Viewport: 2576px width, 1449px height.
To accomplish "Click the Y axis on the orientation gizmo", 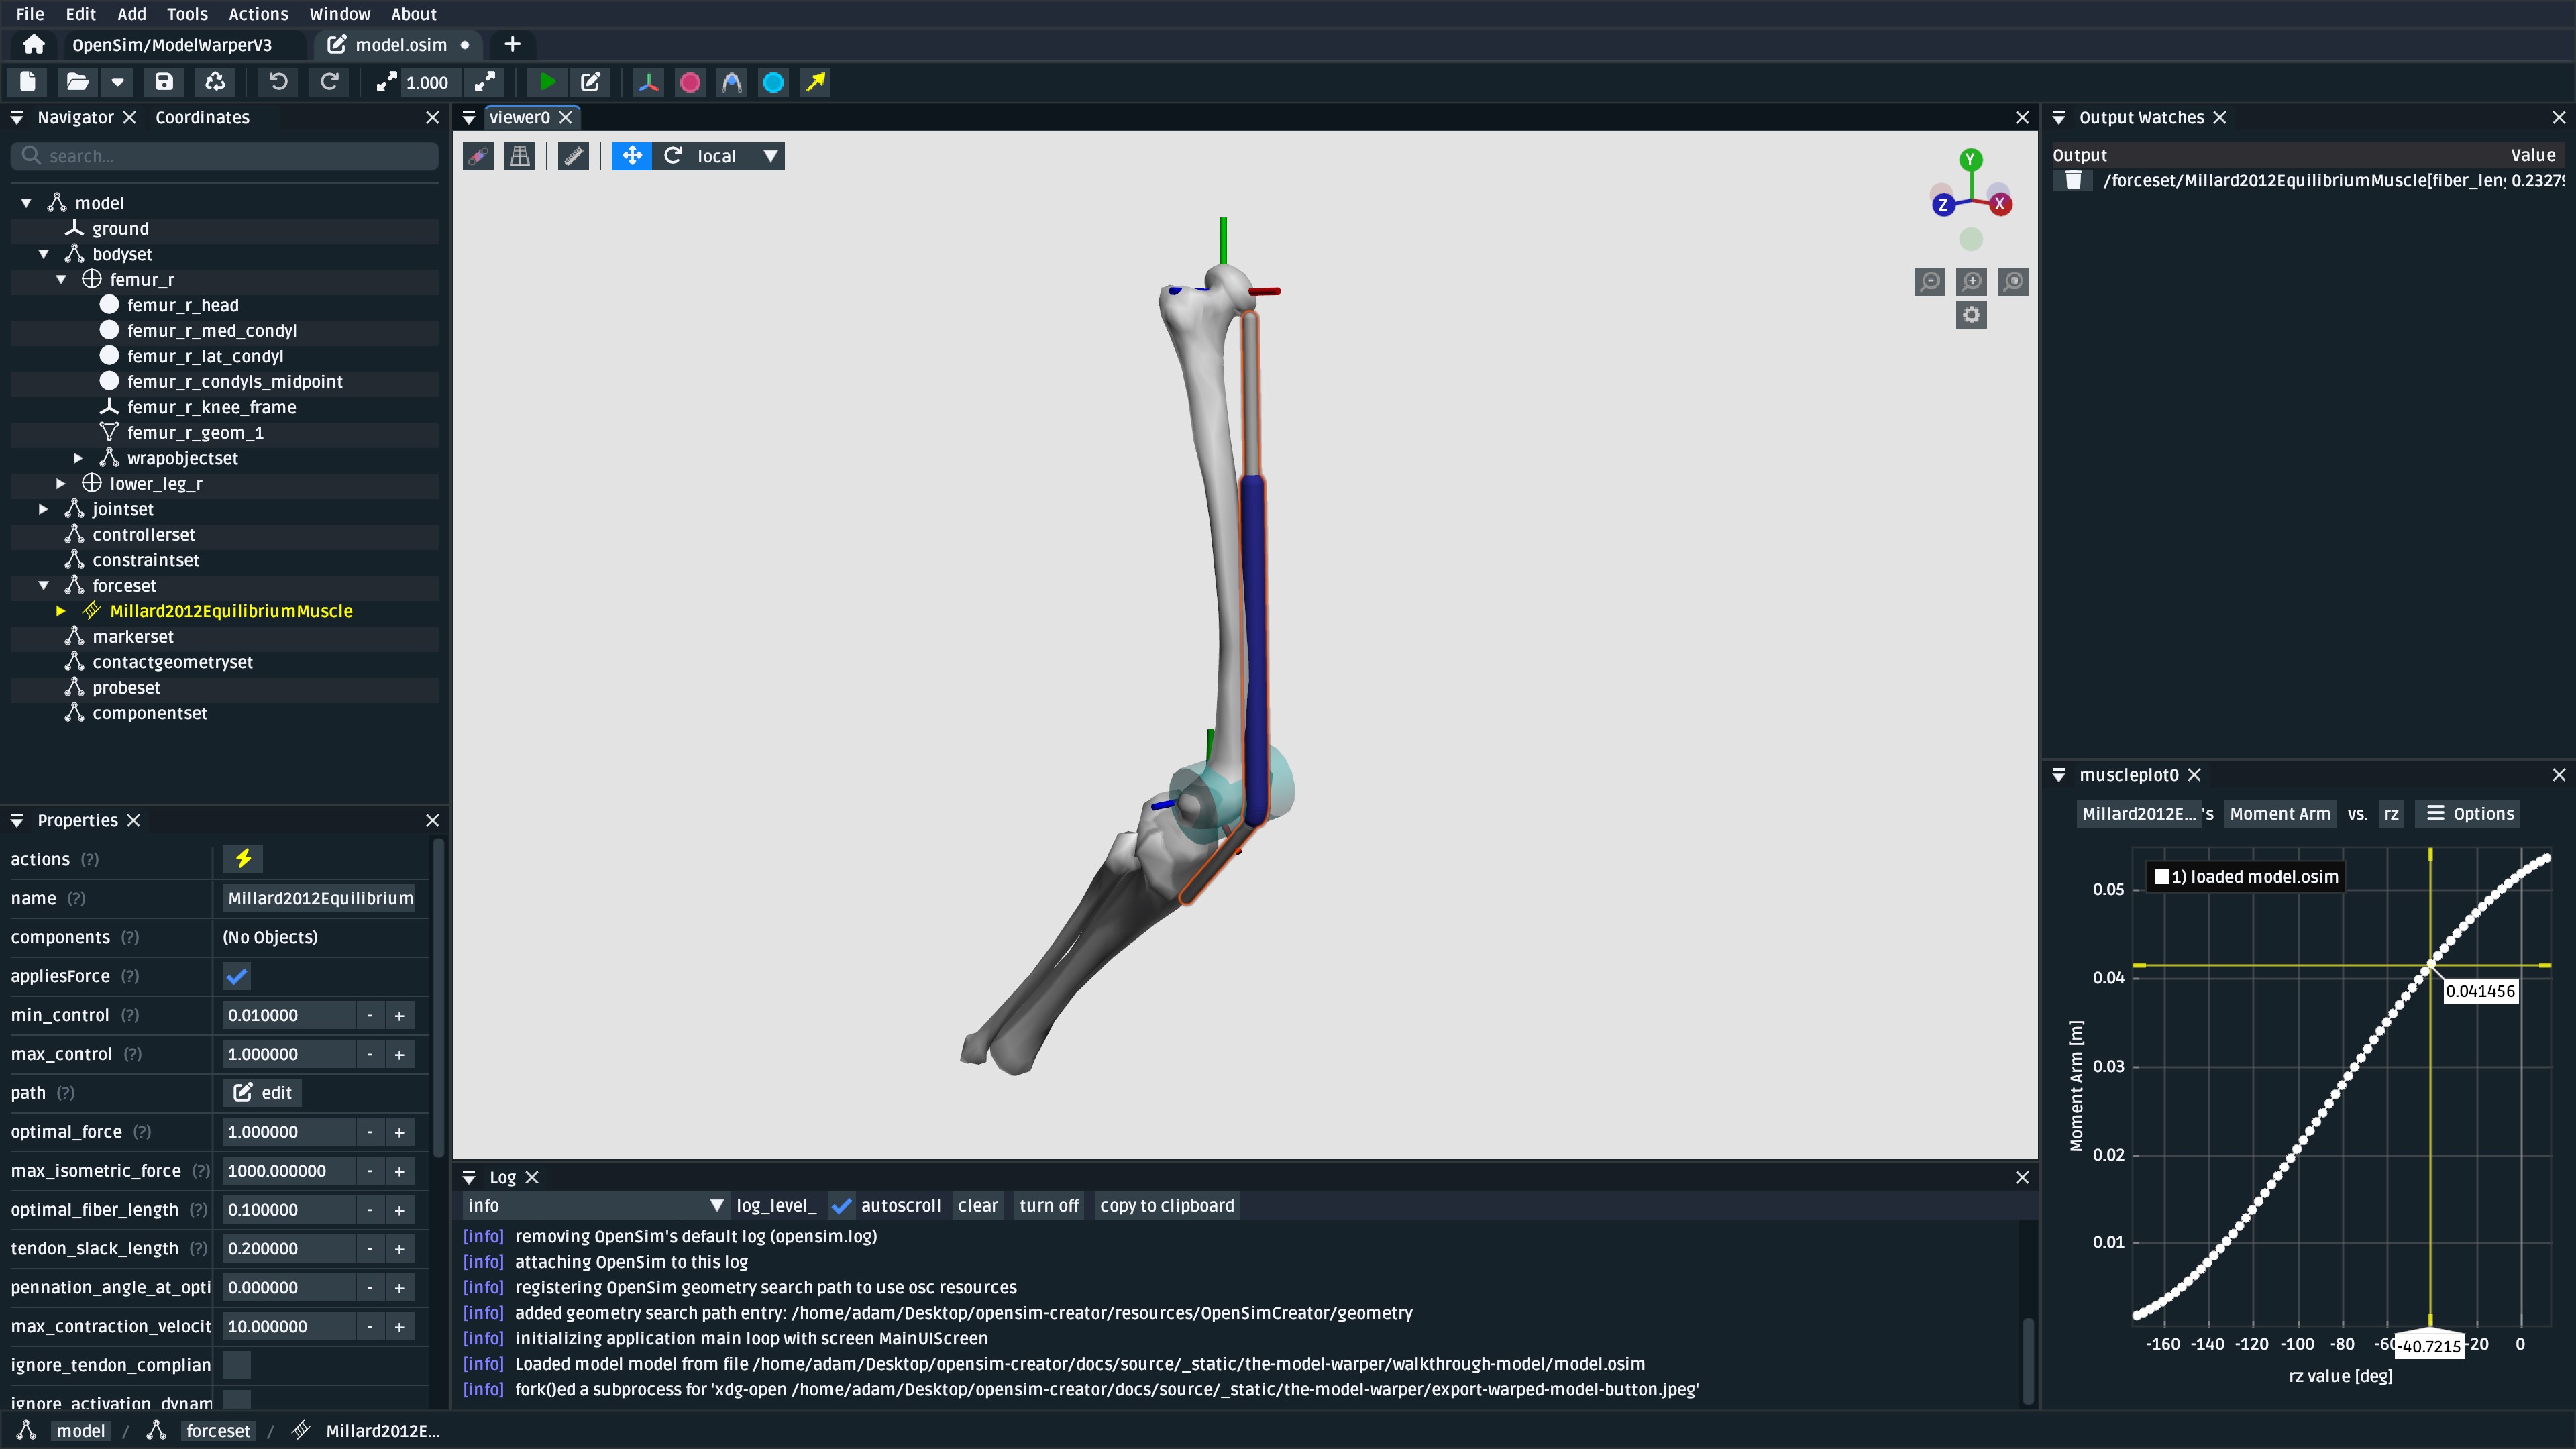I will tap(1970, 159).
